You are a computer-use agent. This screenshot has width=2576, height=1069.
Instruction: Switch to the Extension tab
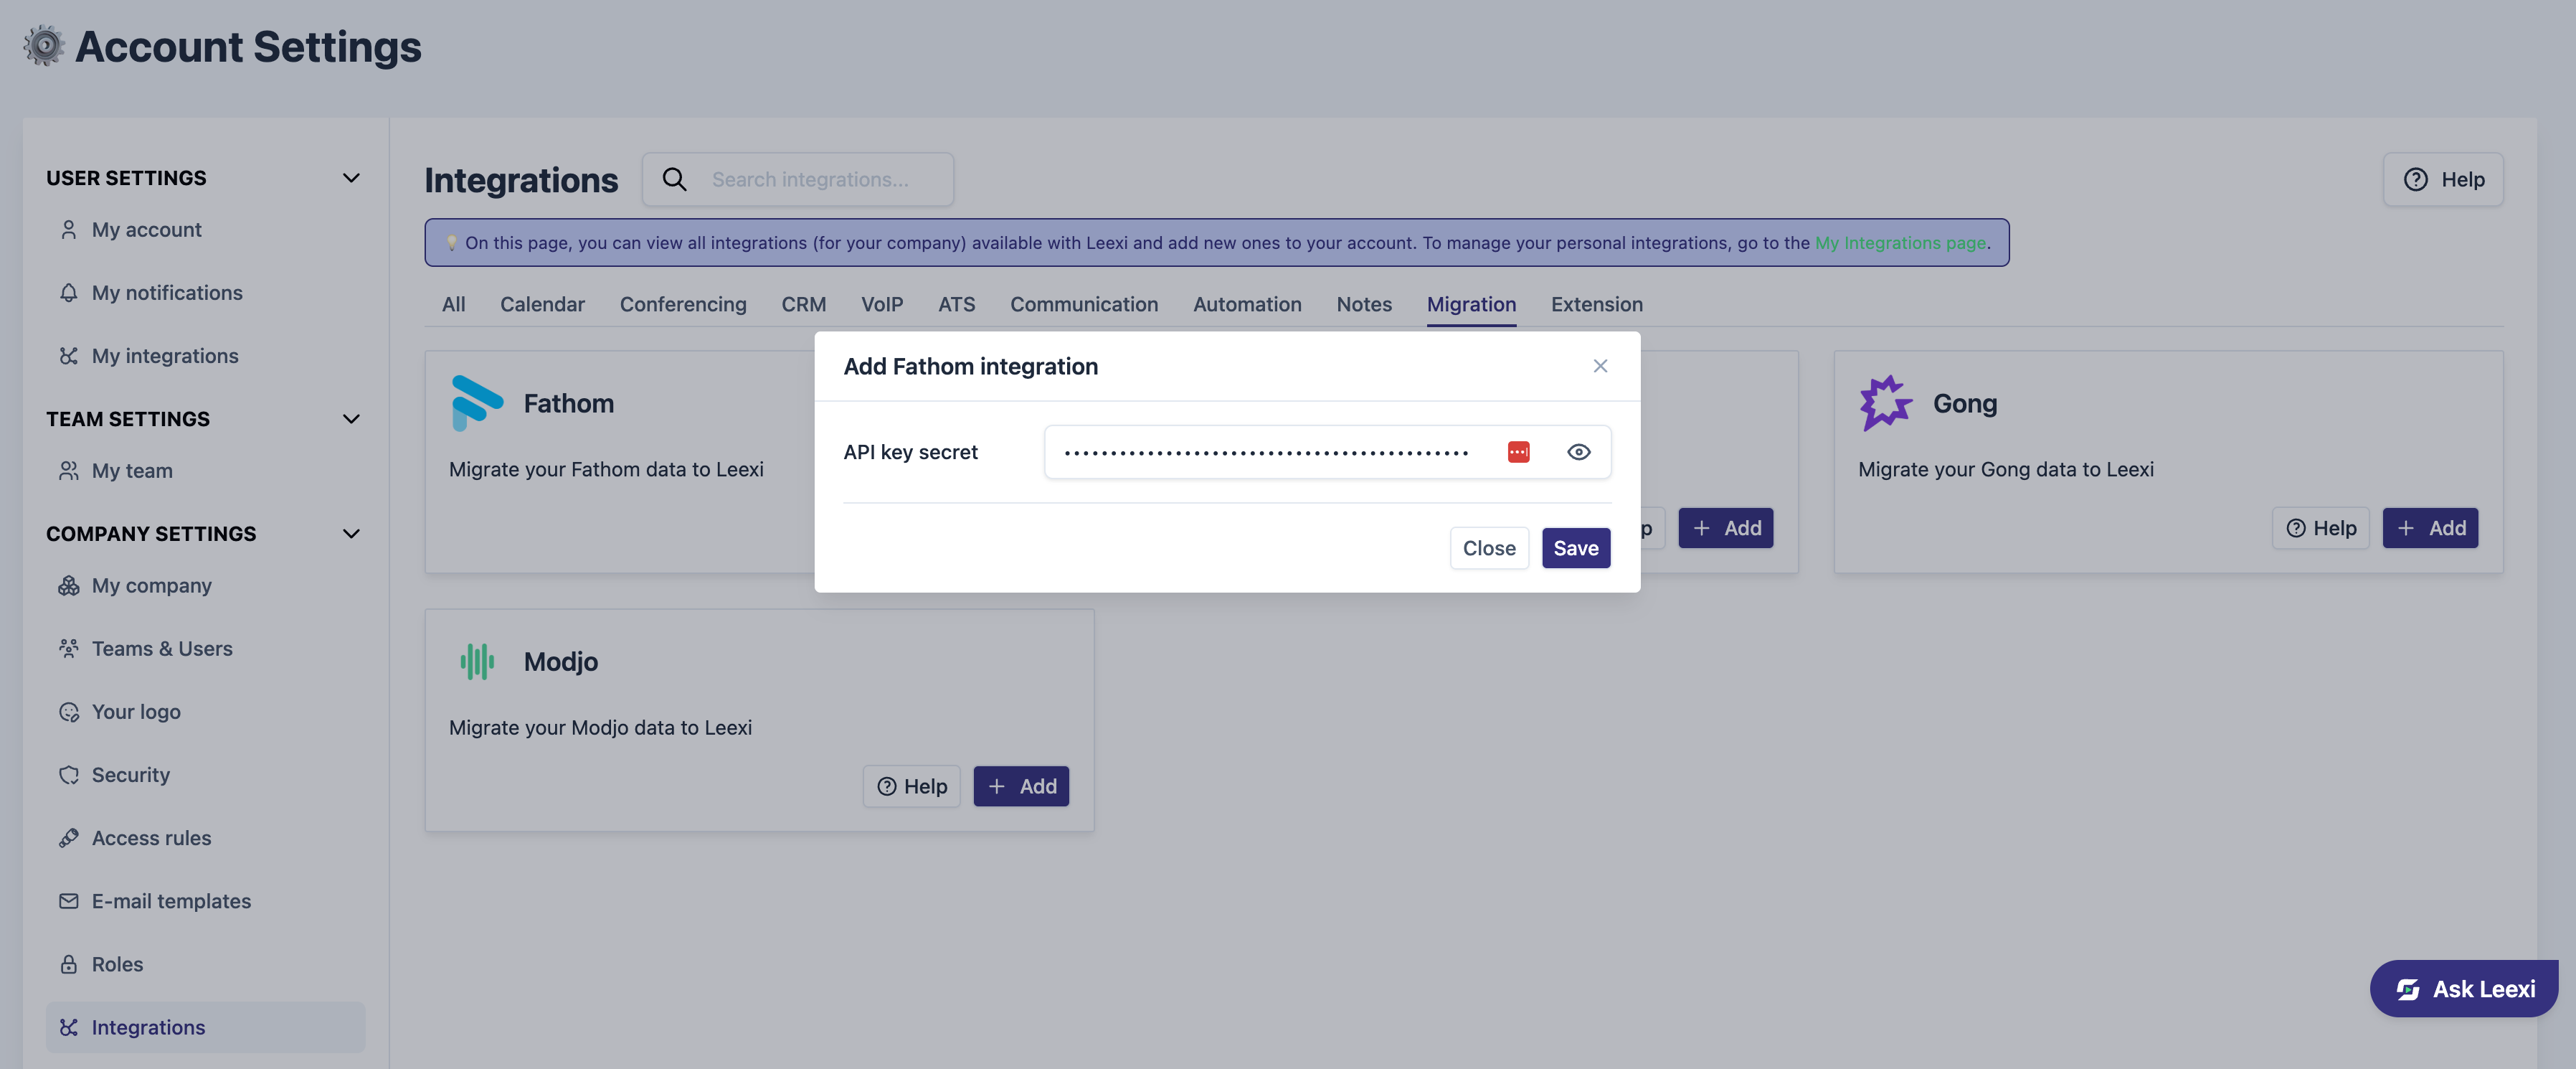tap(1596, 304)
